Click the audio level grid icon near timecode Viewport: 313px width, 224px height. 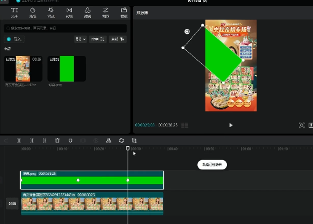click(x=184, y=125)
